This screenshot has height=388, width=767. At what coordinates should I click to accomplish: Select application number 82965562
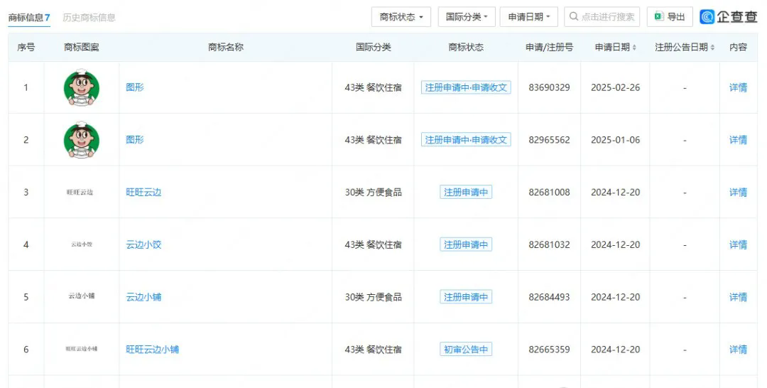pos(549,140)
